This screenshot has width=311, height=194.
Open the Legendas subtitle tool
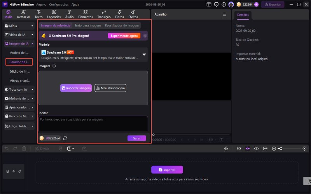click(x=54, y=14)
